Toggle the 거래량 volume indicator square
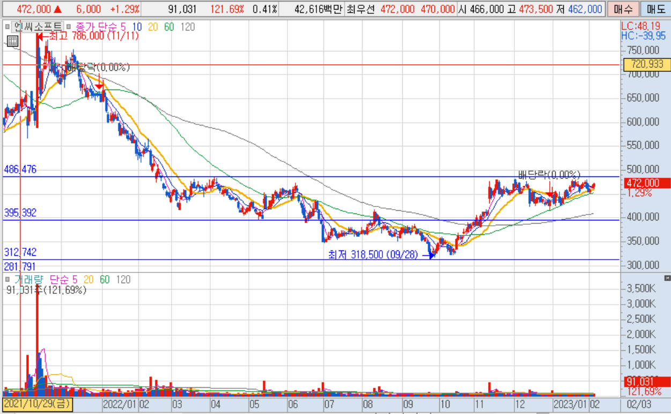The width and height of the screenshot is (671, 414). (x=7, y=279)
